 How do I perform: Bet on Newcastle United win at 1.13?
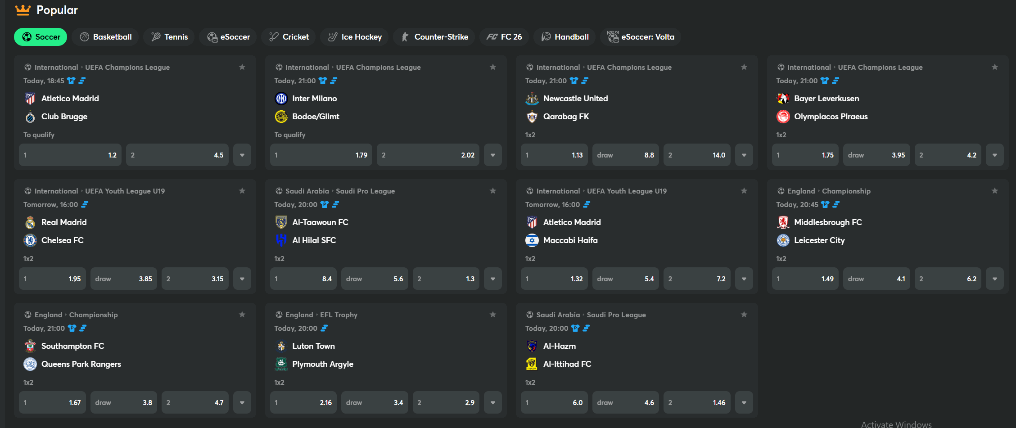(554, 155)
